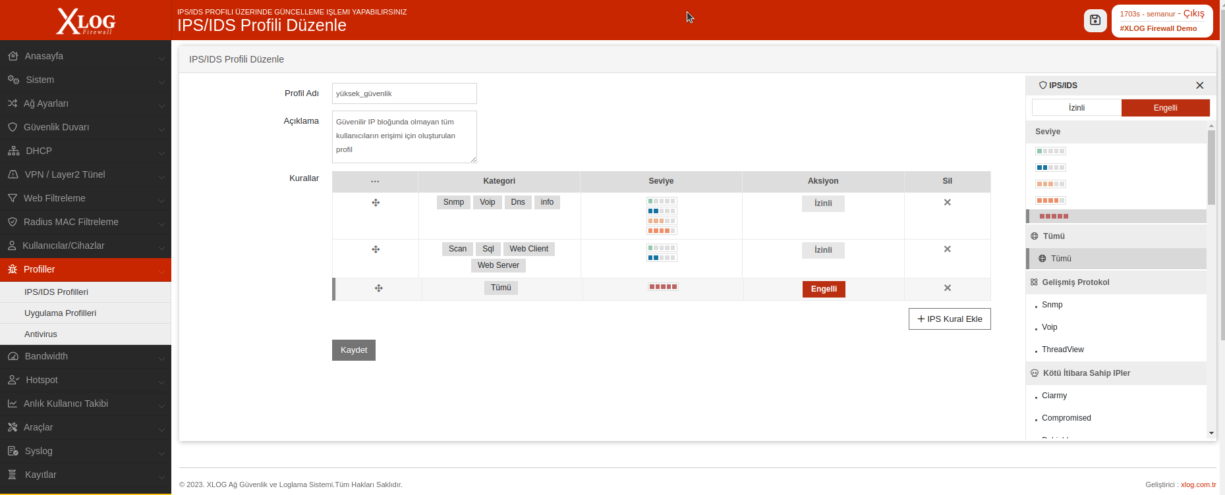Close the IPS/IDS side panel
The image size is (1225, 495).
tap(1199, 86)
